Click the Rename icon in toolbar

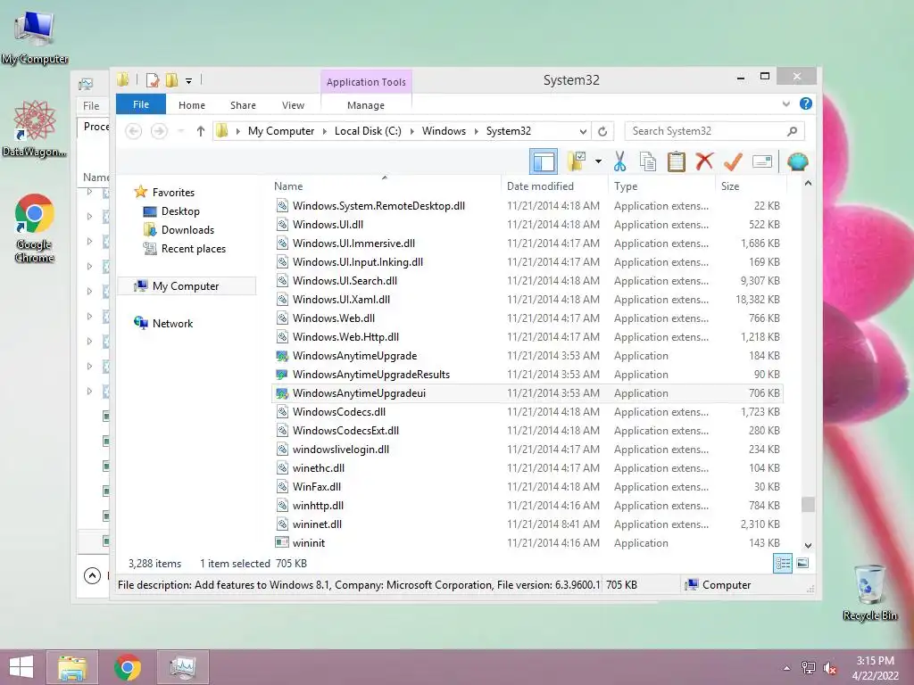(x=762, y=161)
